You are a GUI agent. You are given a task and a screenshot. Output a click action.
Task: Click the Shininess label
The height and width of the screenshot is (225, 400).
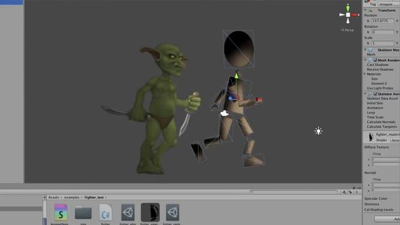371,204
